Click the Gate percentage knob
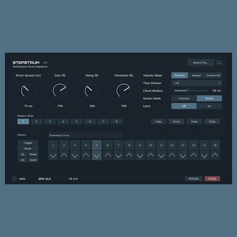The height and width of the screenshot is (237, 237). [x=60, y=91]
